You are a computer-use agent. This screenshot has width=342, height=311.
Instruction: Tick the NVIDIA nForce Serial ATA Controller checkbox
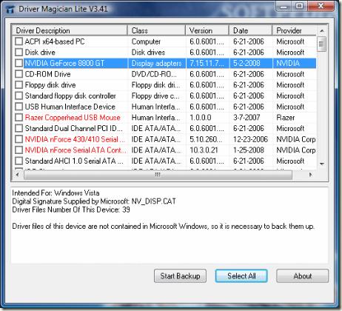point(19,150)
